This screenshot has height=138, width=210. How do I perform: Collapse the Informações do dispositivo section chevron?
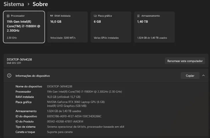coord(203,75)
